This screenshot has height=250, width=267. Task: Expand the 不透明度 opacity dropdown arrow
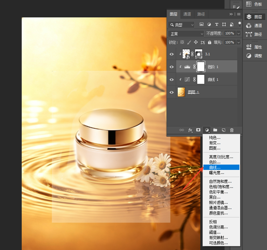(x=238, y=34)
